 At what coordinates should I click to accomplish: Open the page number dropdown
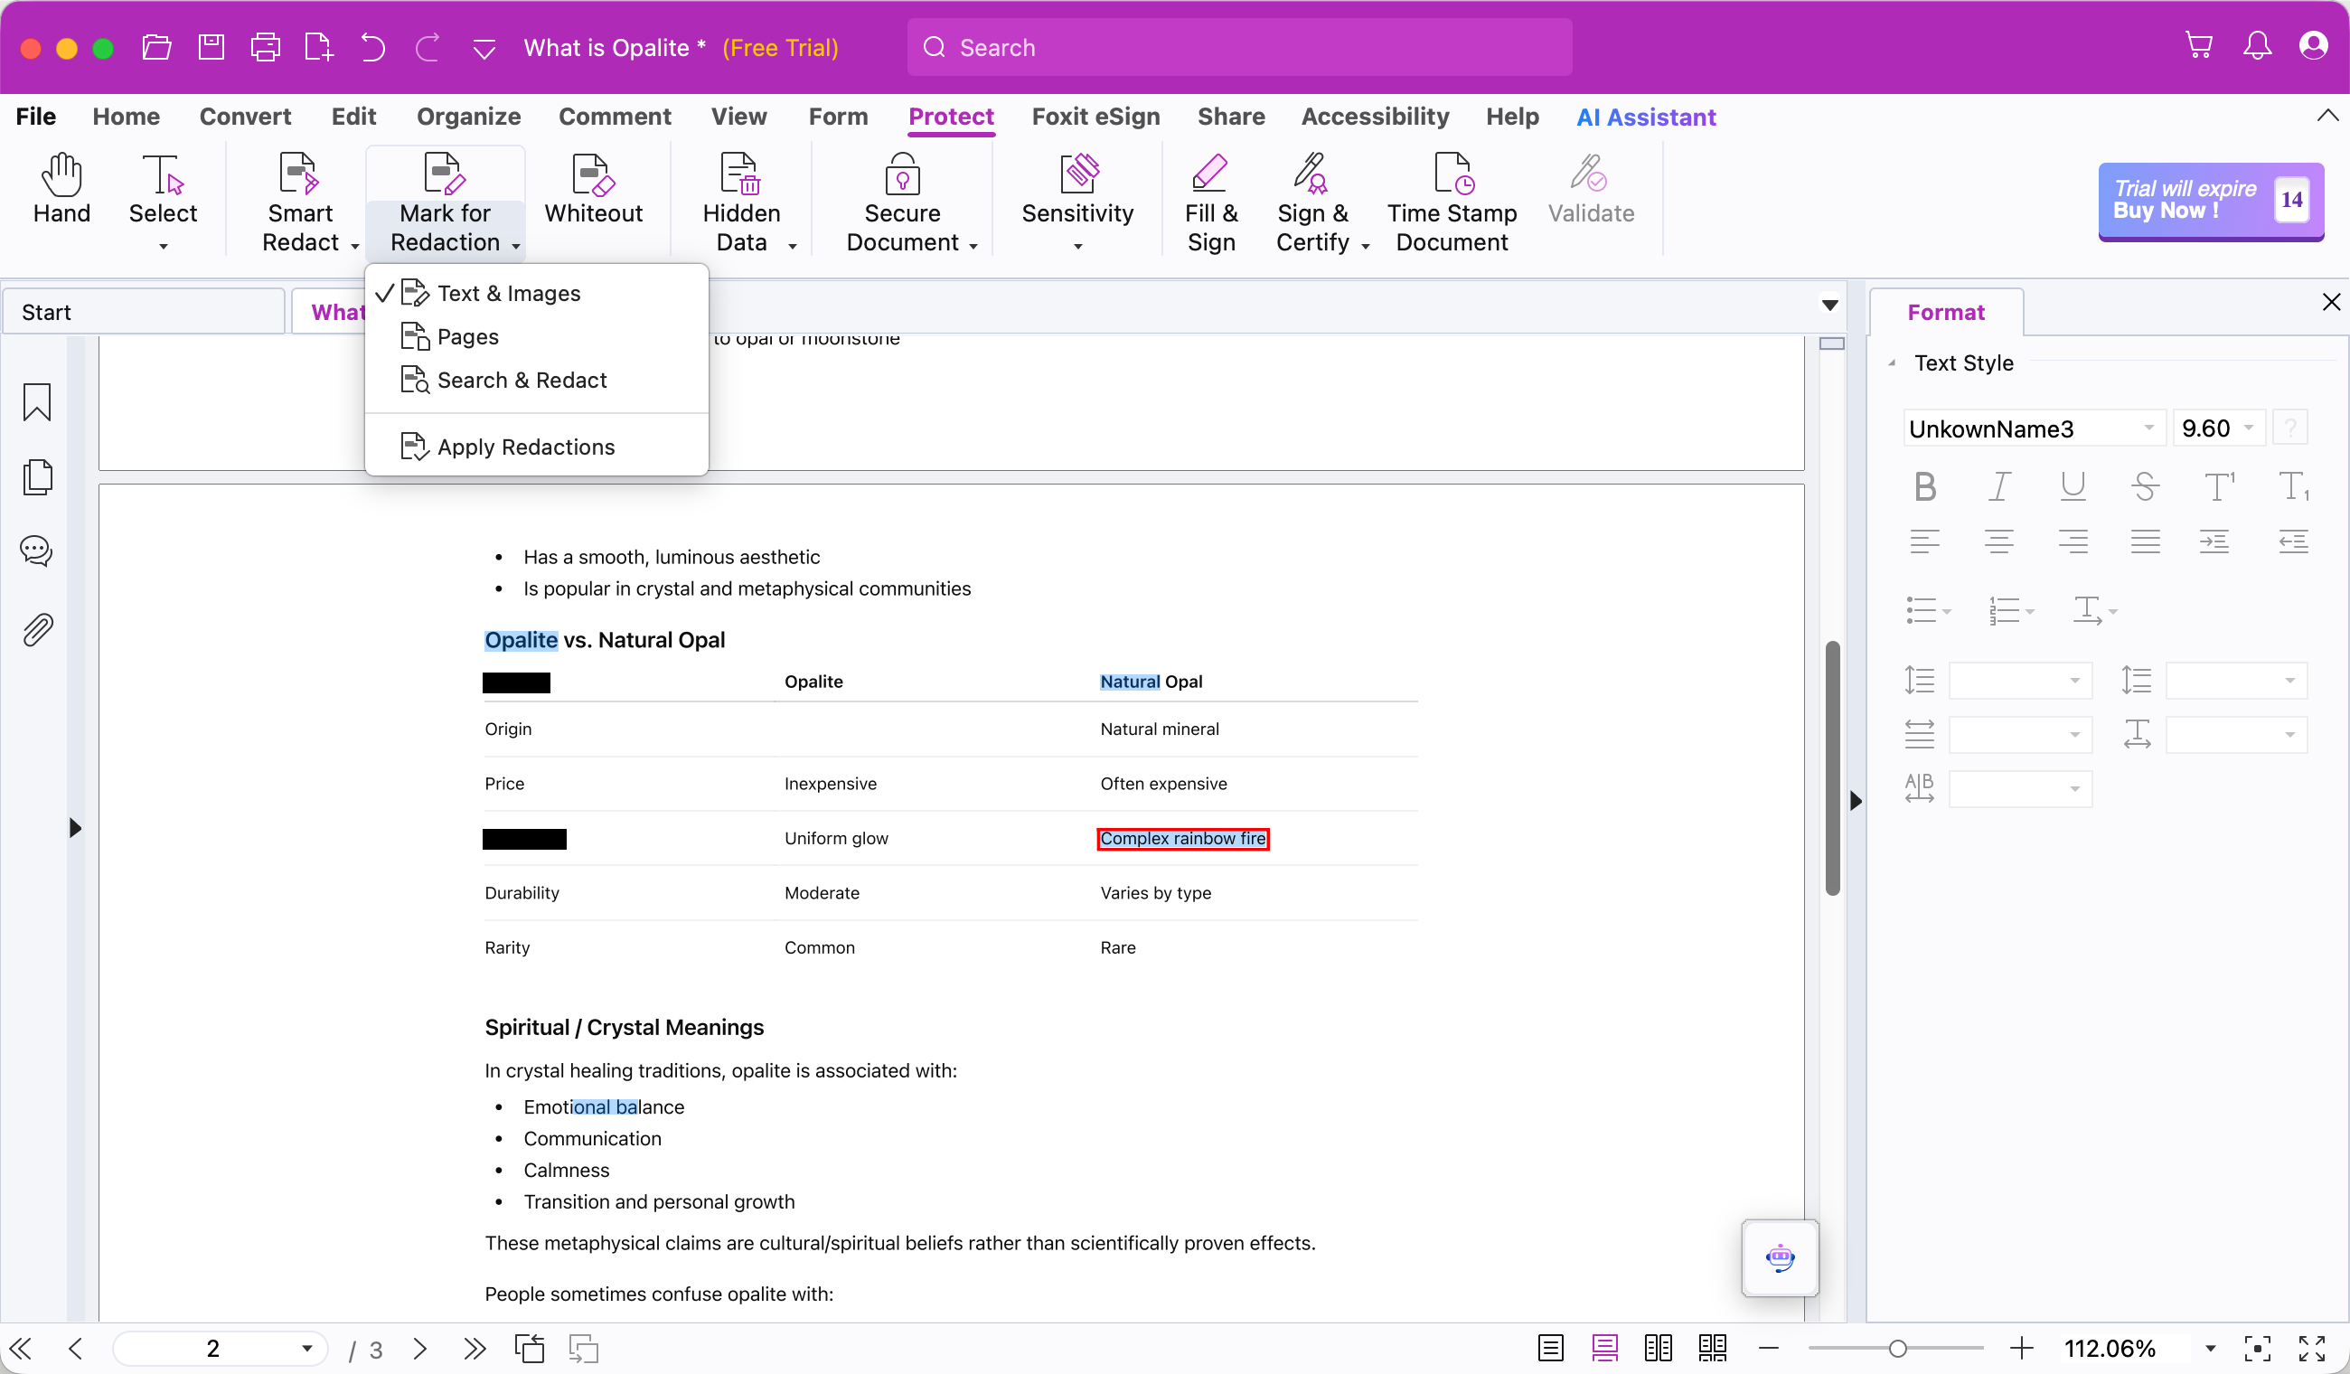point(305,1348)
